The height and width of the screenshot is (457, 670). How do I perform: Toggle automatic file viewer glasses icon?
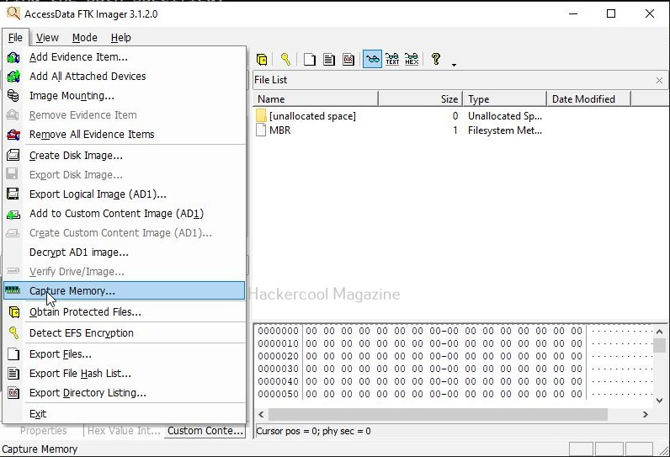[x=371, y=59]
